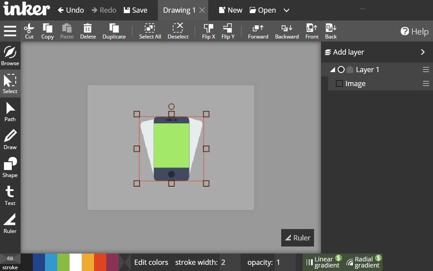Click the Cut scissors icon
Image resolution: width=433 pixels, height=271 pixels.
click(x=29, y=31)
